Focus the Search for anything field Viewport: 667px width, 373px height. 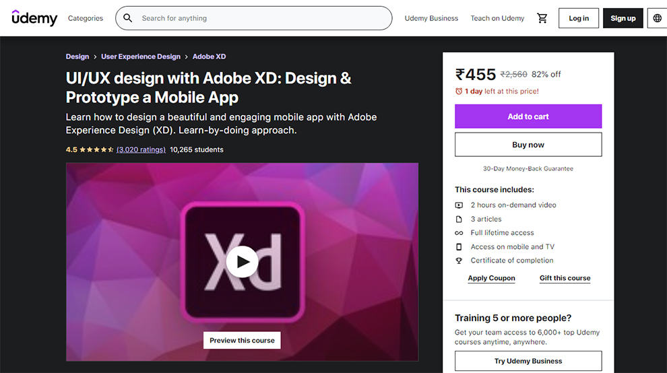coord(253,18)
